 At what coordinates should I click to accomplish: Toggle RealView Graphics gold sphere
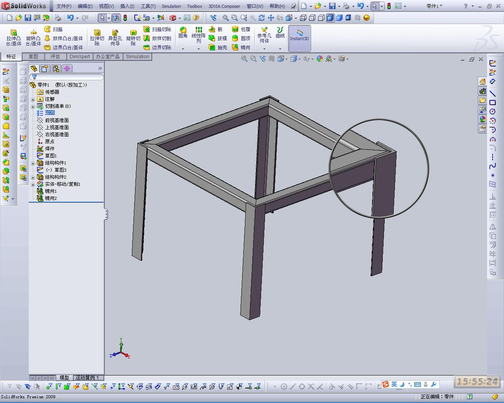tap(366, 18)
